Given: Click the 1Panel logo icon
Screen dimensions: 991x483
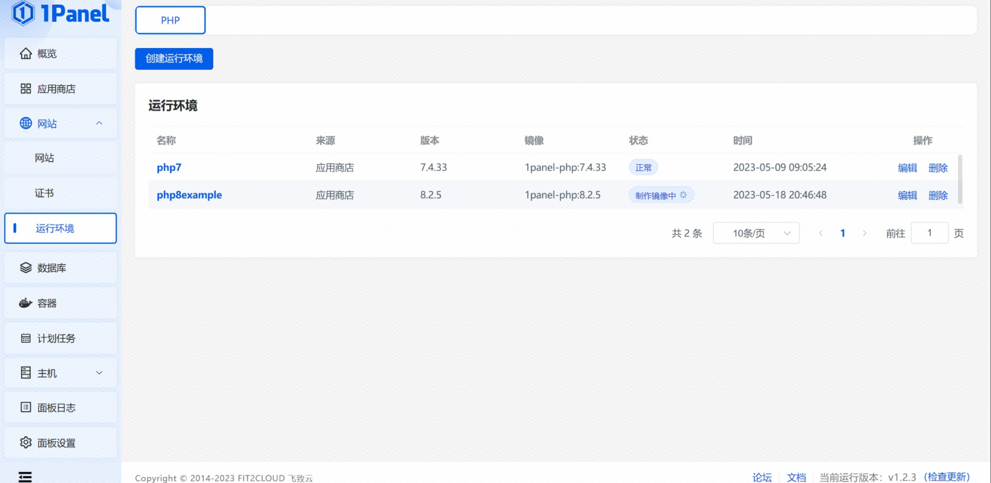Looking at the screenshot, I should (x=23, y=13).
